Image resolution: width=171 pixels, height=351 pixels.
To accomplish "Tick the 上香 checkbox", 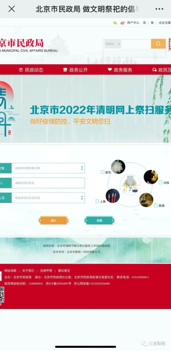I will (x=97, y=201).
